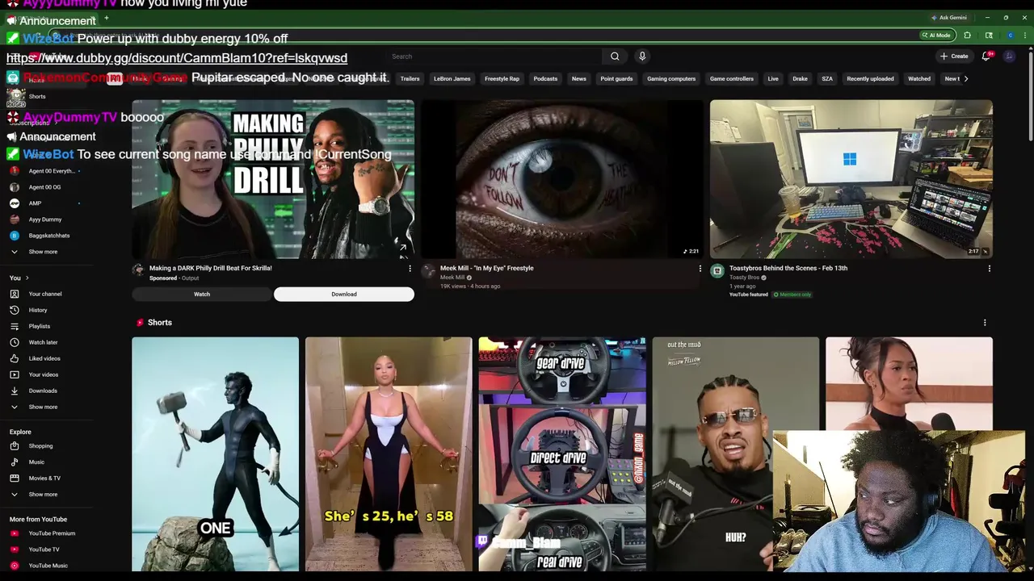
Task: Open the notifications bell
Action: click(x=986, y=56)
